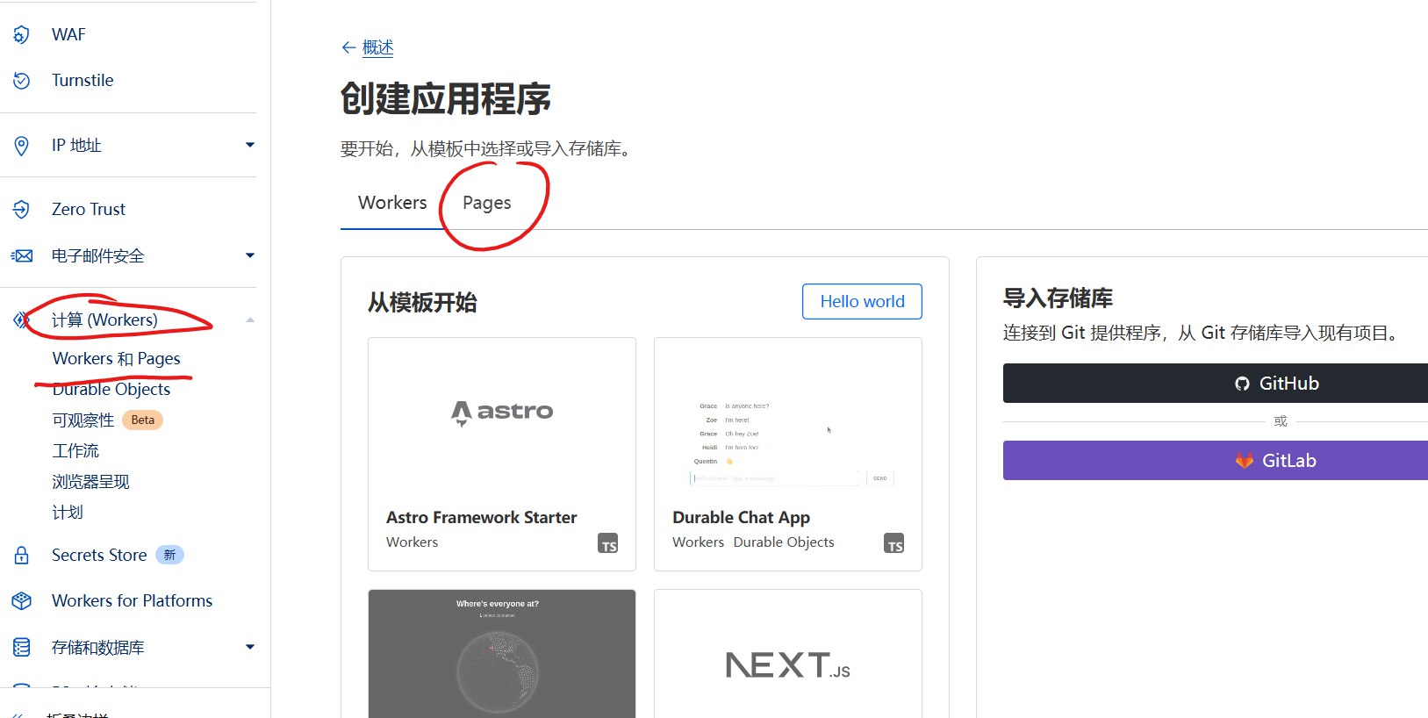Click the 从模板开始 heading
Viewport: 1428px width, 718px height.
(x=422, y=303)
